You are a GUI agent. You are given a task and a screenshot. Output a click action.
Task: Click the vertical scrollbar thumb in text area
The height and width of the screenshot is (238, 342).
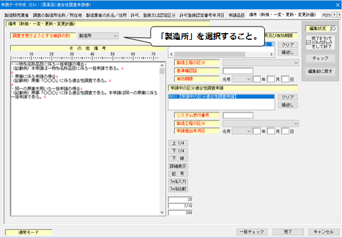pyautogui.click(x=162, y=71)
